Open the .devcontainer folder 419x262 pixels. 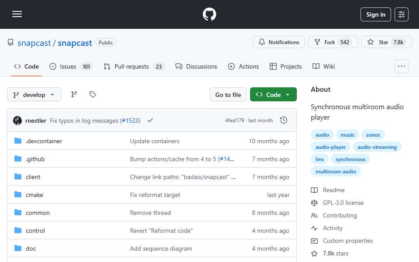[44, 141]
